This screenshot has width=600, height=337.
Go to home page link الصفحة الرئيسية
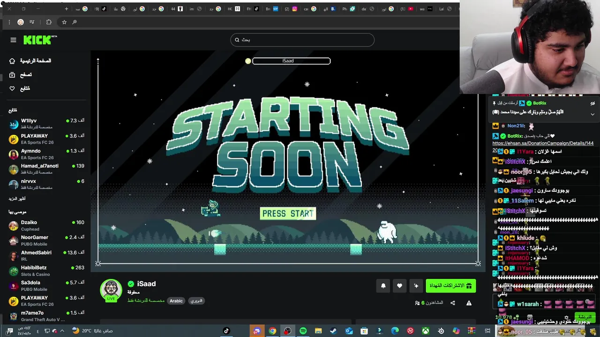pos(30,61)
